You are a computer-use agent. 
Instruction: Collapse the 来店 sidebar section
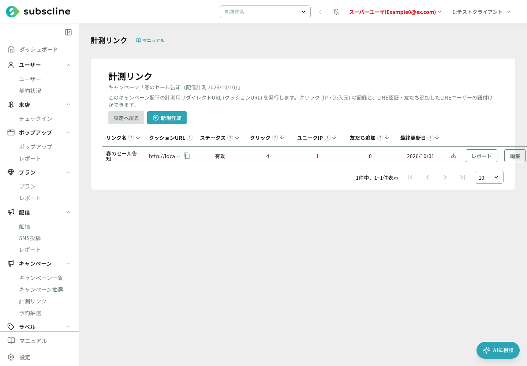tap(68, 105)
